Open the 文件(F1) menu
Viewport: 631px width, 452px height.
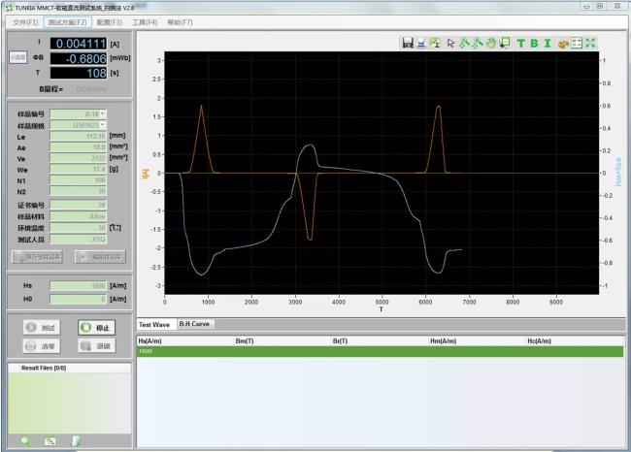click(26, 21)
